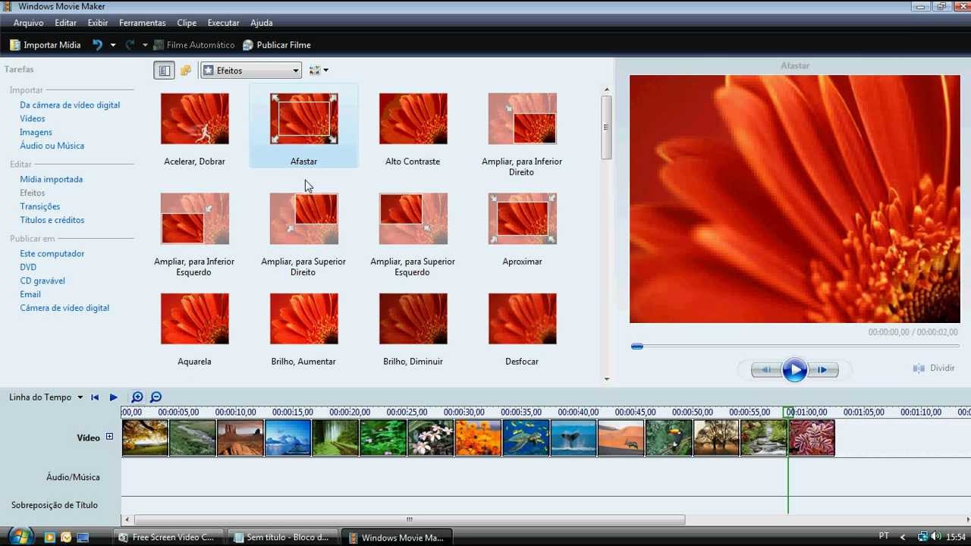Open the Mídia importada link
Viewport: 971px width, 546px height.
point(52,180)
